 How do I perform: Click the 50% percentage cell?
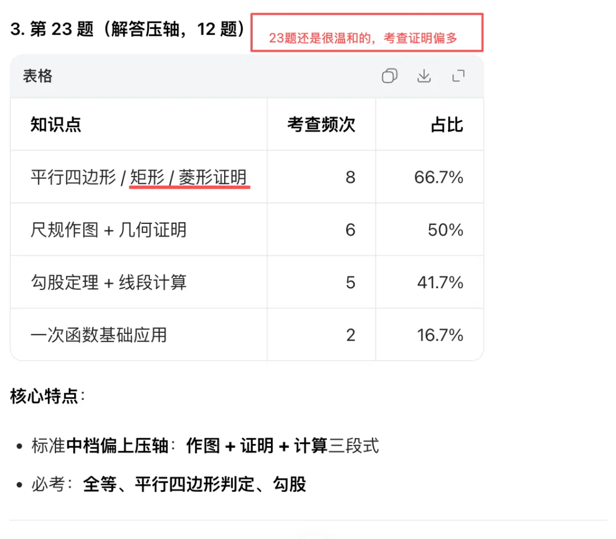[x=445, y=230]
